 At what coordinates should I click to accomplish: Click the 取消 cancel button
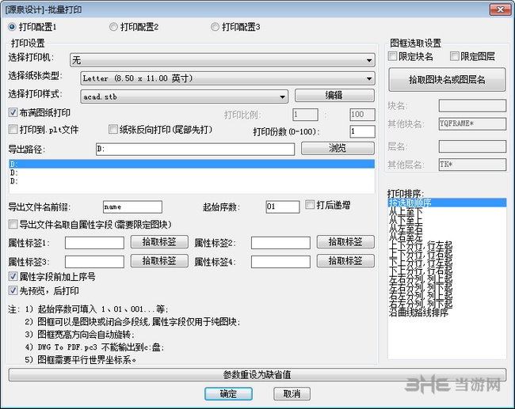point(292,394)
